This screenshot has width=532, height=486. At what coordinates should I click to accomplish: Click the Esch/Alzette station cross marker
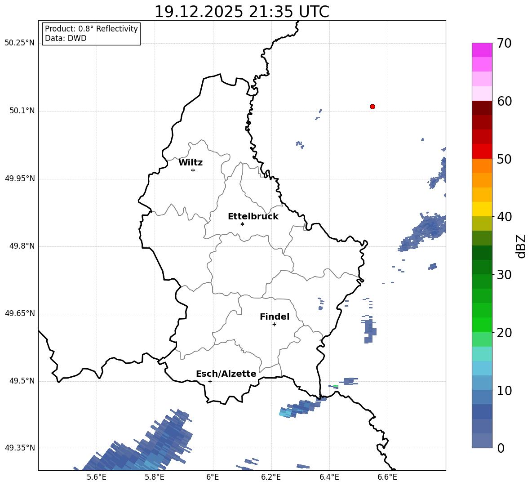(210, 381)
